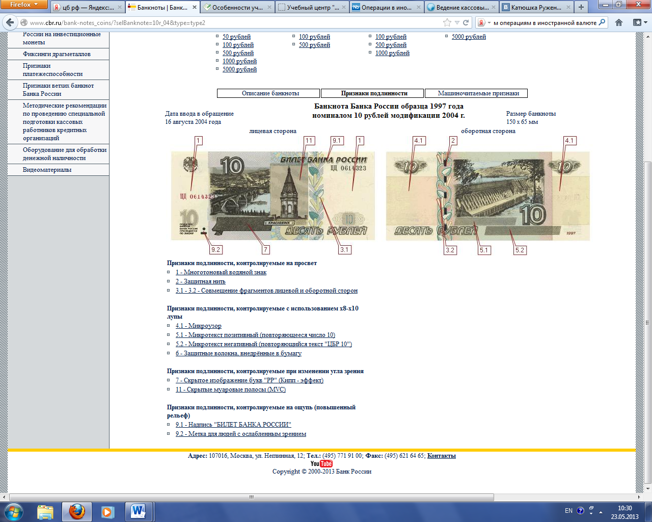Image resolution: width=652 pixels, height=522 pixels.
Task: Open the '7 - Скрытое изображение букв PP' link
Action: 250,380
